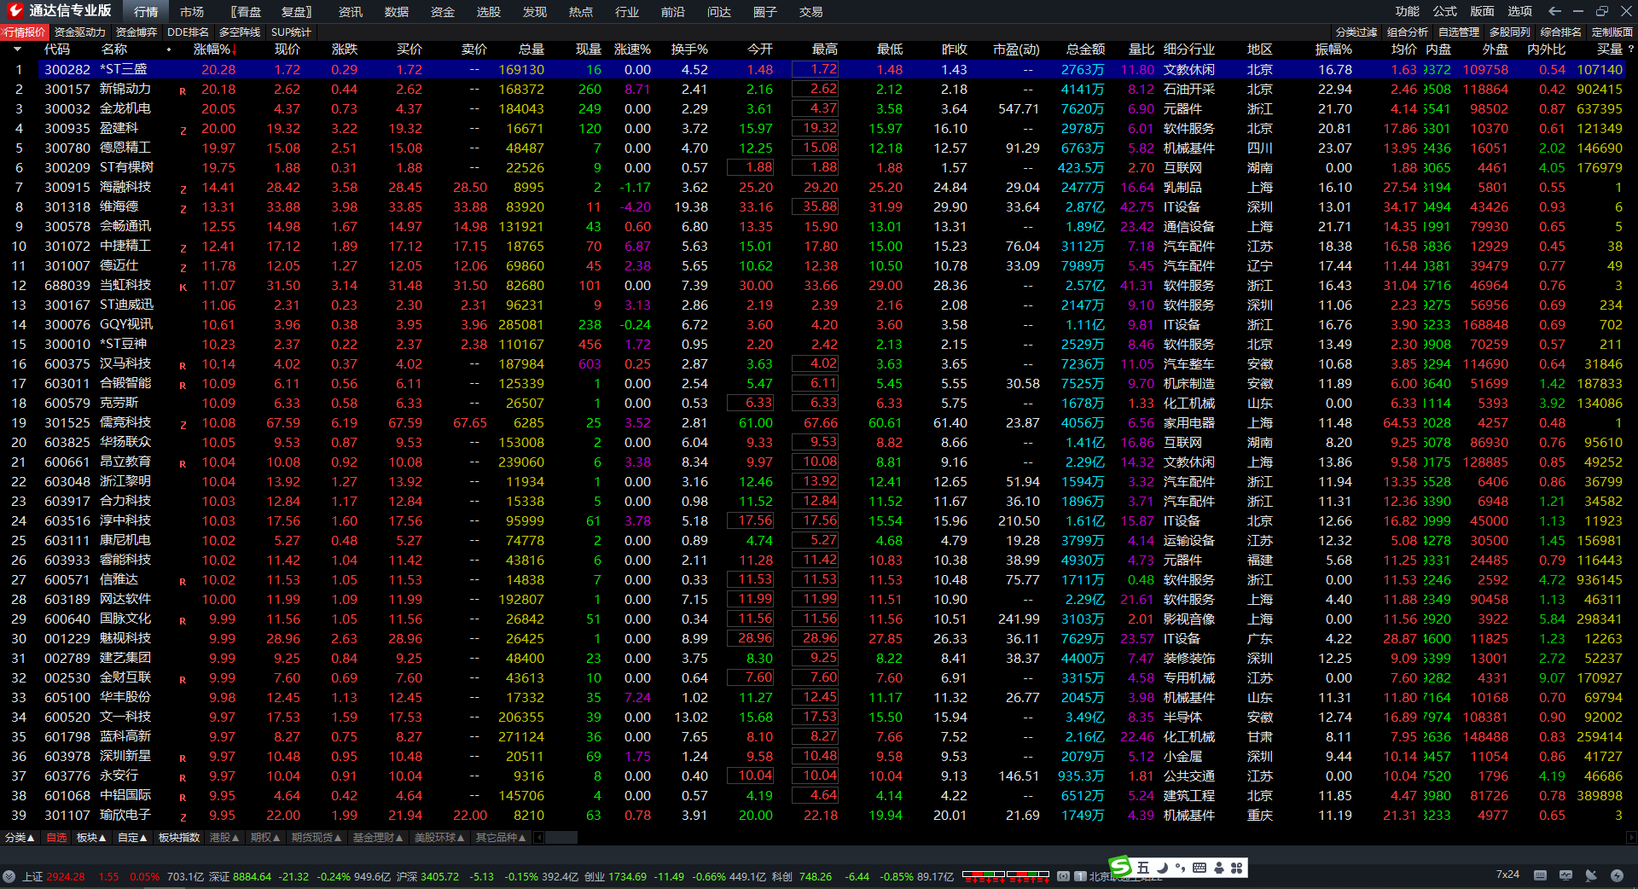This screenshot has width=1638, height=889.
Task: Click the Sogou user account icon
Action: 1219,868
